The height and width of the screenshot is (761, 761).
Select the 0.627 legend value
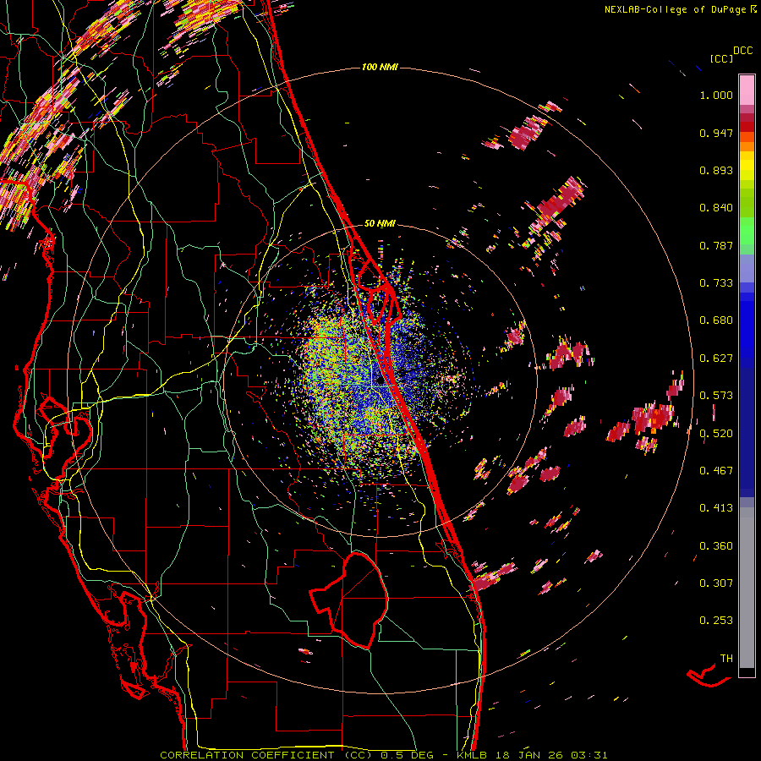click(716, 359)
